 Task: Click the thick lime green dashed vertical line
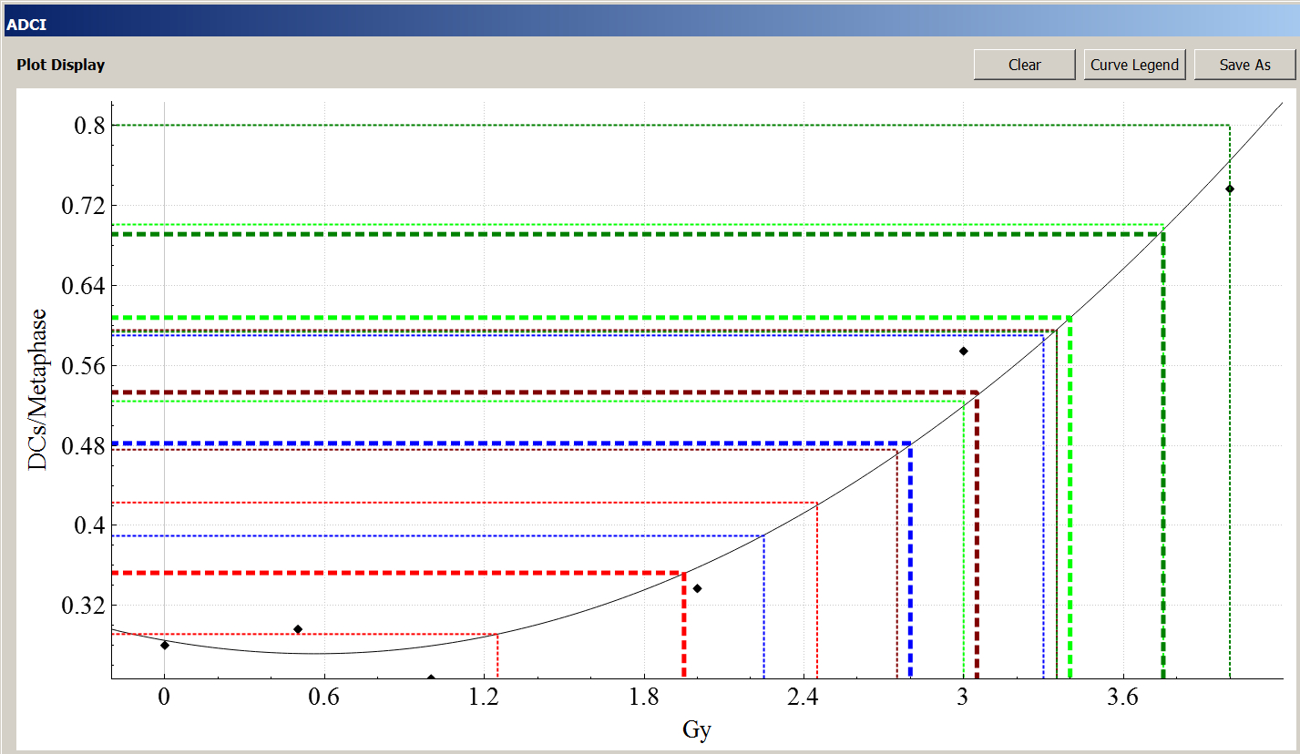coord(1070,501)
